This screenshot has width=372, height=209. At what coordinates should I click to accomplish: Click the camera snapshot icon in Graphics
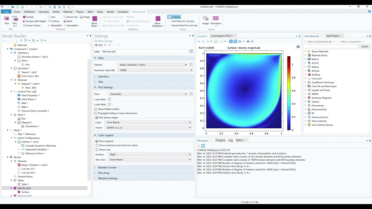[x=248, y=42]
